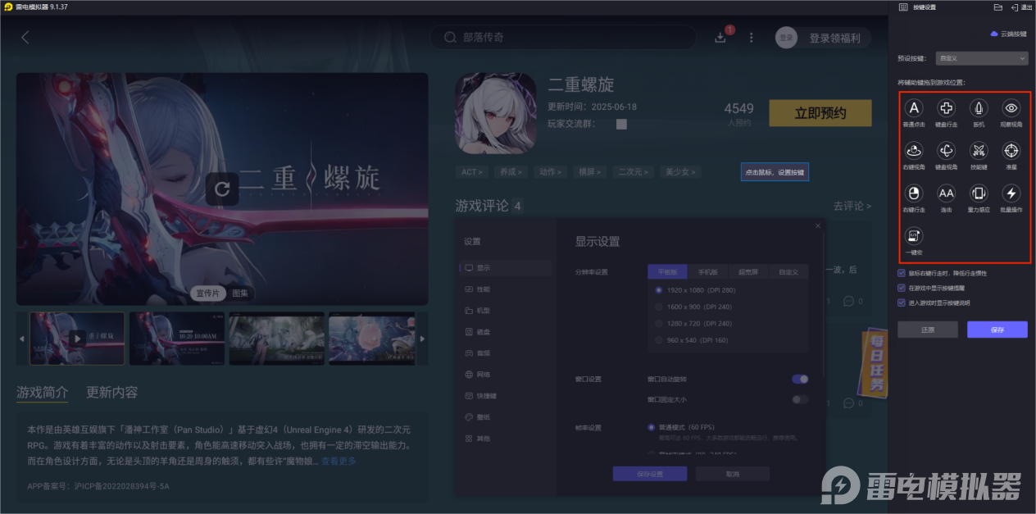Select the observe view (观察视角) eye icon
Viewport: 1036px width, 514px height.
click(x=1010, y=108)
